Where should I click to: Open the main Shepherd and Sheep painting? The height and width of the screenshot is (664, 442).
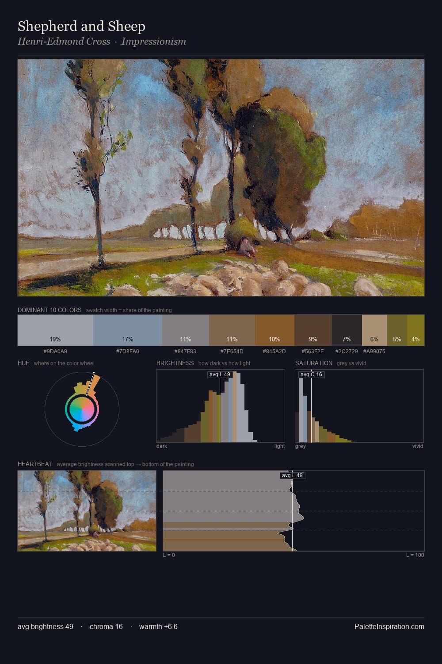221,178
